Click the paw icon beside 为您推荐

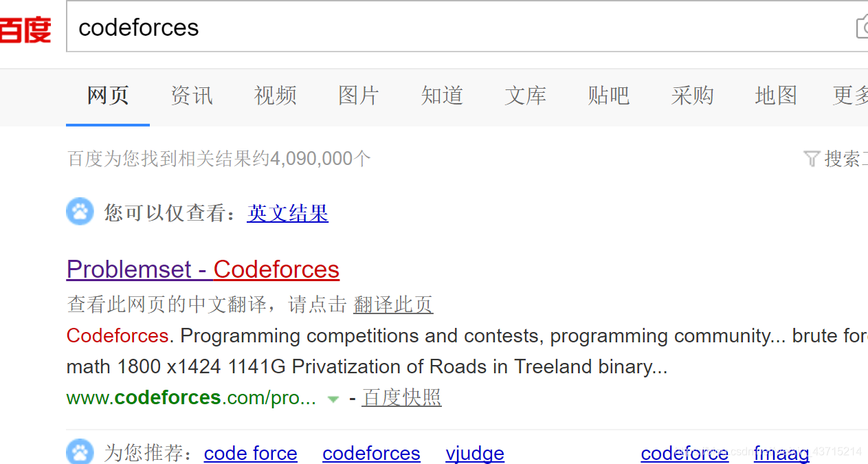[x=80, y=452]
